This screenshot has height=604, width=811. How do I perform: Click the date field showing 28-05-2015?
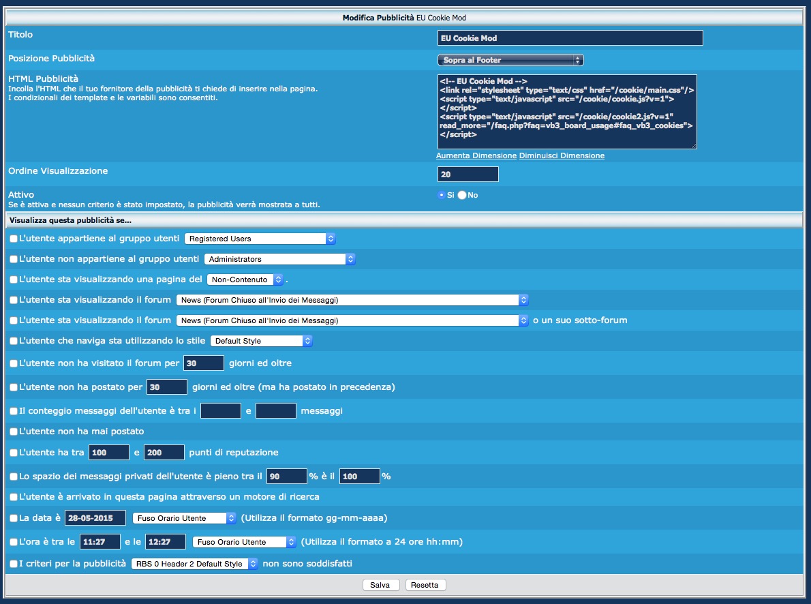click(x=95, y=518)
